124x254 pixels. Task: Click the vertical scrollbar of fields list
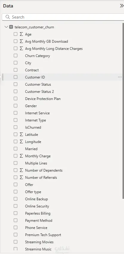123,111
